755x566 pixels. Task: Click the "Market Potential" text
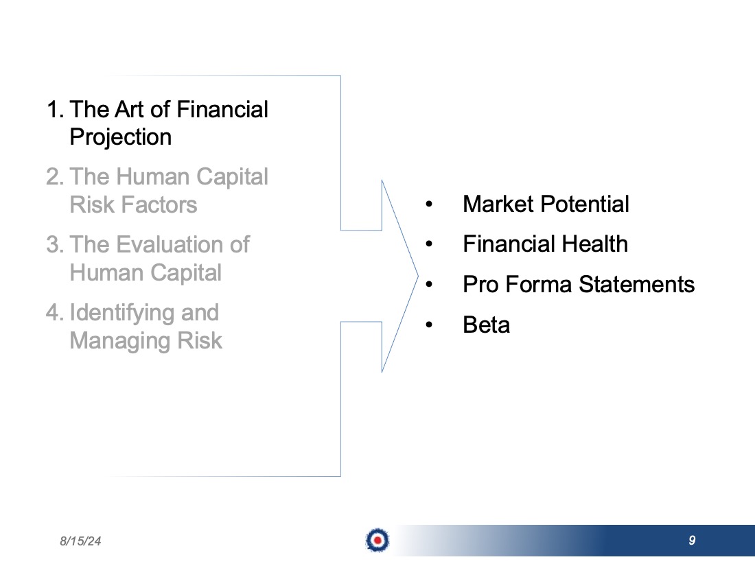(x=546, y=204)
